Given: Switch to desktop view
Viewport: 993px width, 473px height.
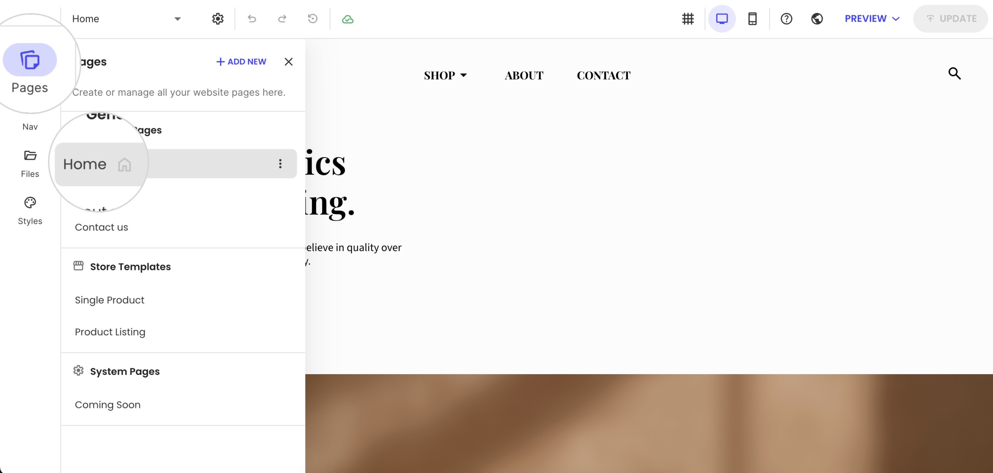Looking at the screenshot, I should point(722,19).
